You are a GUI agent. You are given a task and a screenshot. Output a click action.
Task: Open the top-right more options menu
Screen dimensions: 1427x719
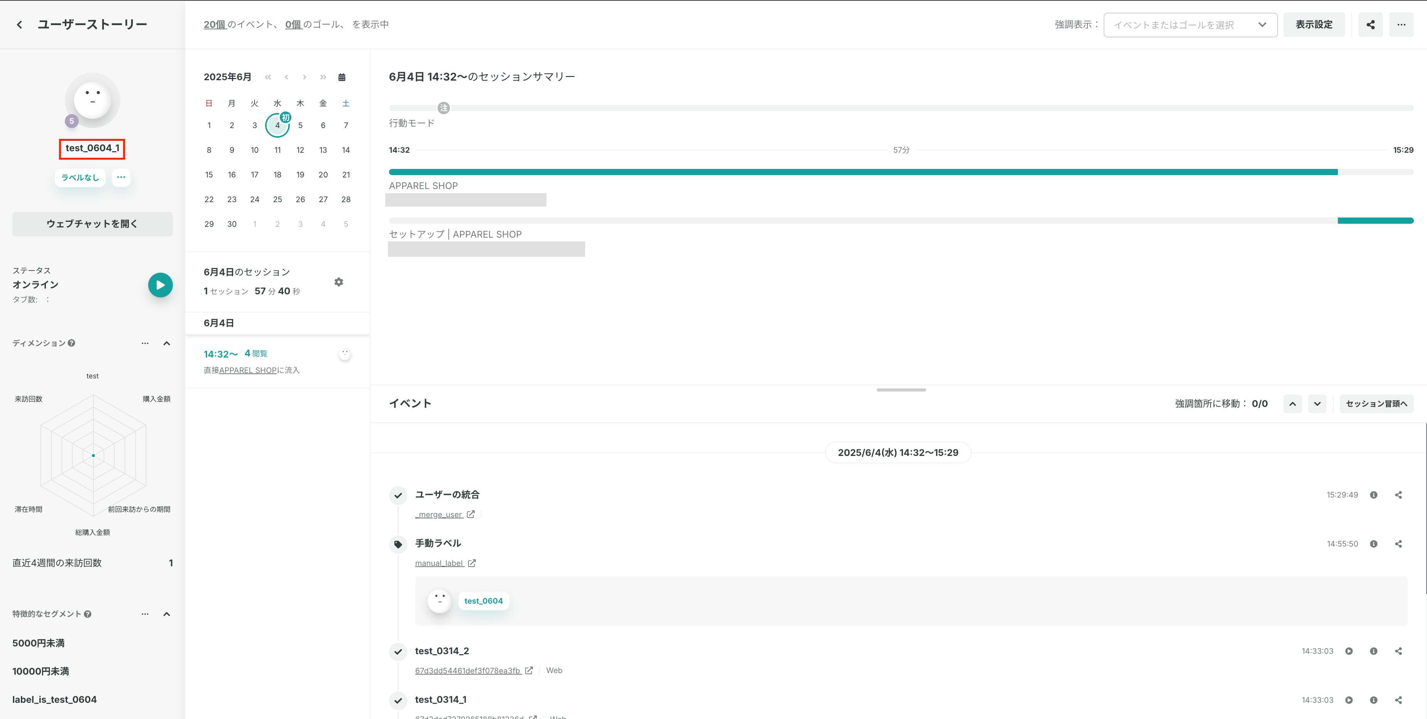pos(1402,24)
